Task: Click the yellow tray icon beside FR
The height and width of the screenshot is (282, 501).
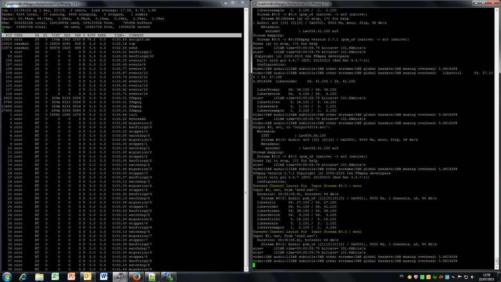Action: [409, 277]
